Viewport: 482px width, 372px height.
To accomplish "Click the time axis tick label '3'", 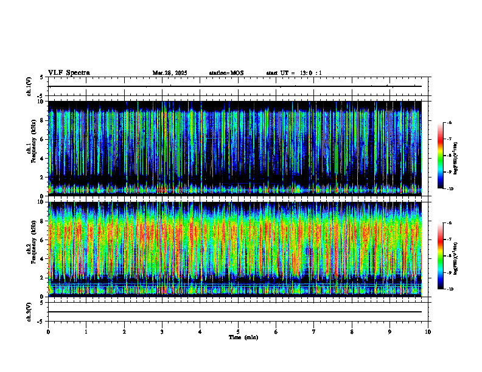I will pyautogui.click(x=162, y=332).
